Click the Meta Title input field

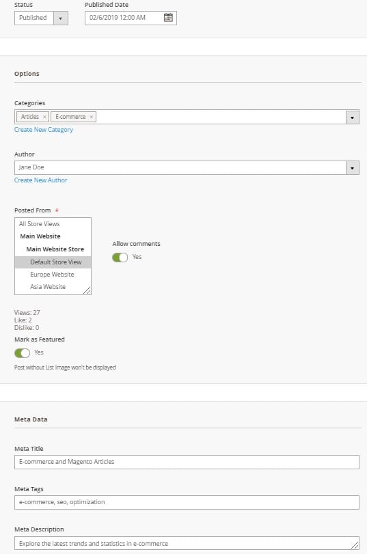tap(187, 462)
